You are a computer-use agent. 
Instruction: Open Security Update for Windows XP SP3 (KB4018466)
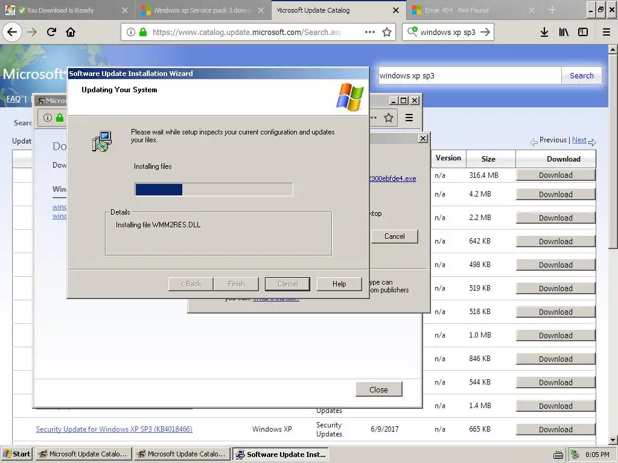click(x=114, y=429)
